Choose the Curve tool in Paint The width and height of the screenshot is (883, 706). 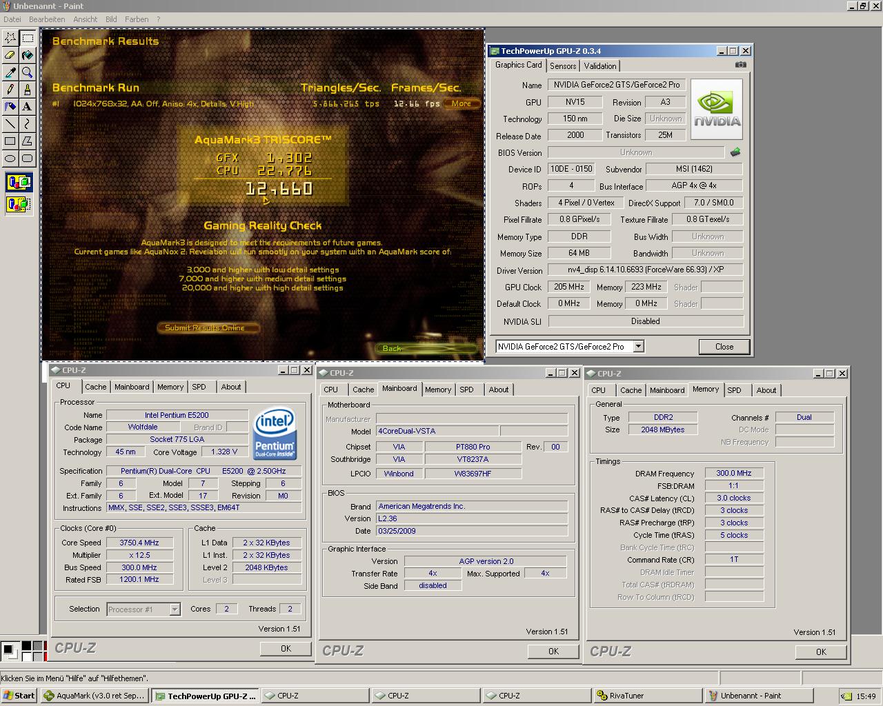click(x=27, y=124)
